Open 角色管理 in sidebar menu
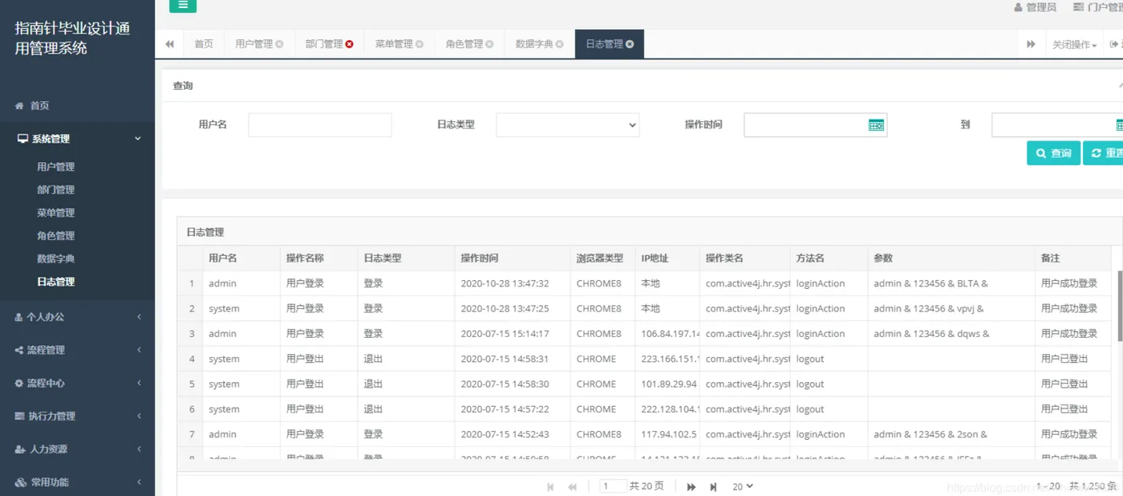Viewport: 1123px width, 496px height. click(x=55, y=236)
